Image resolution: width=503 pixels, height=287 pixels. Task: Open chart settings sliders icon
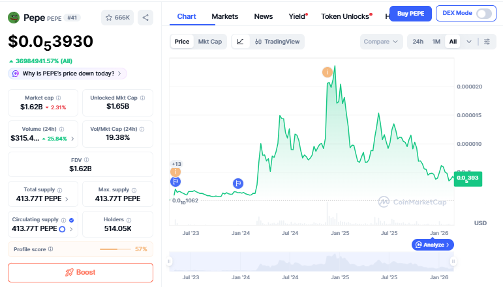pos(486,42)
